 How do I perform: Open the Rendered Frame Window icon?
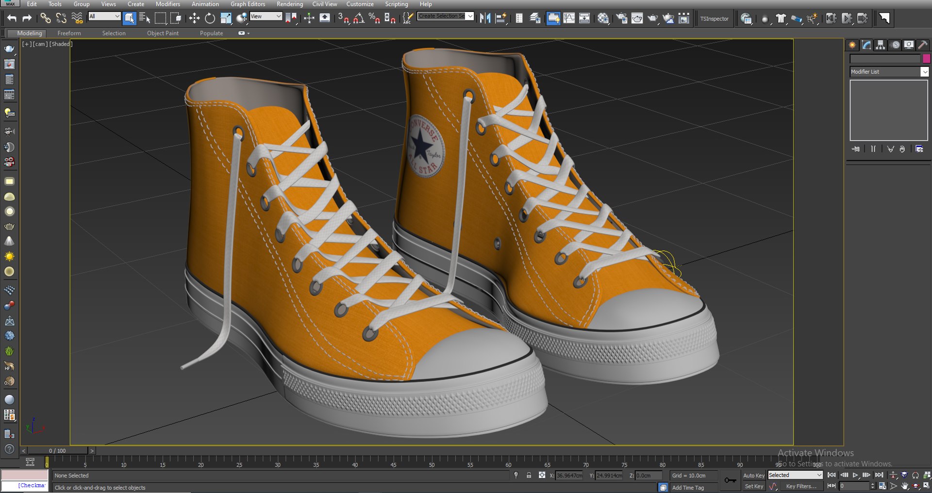pos(637,18)
